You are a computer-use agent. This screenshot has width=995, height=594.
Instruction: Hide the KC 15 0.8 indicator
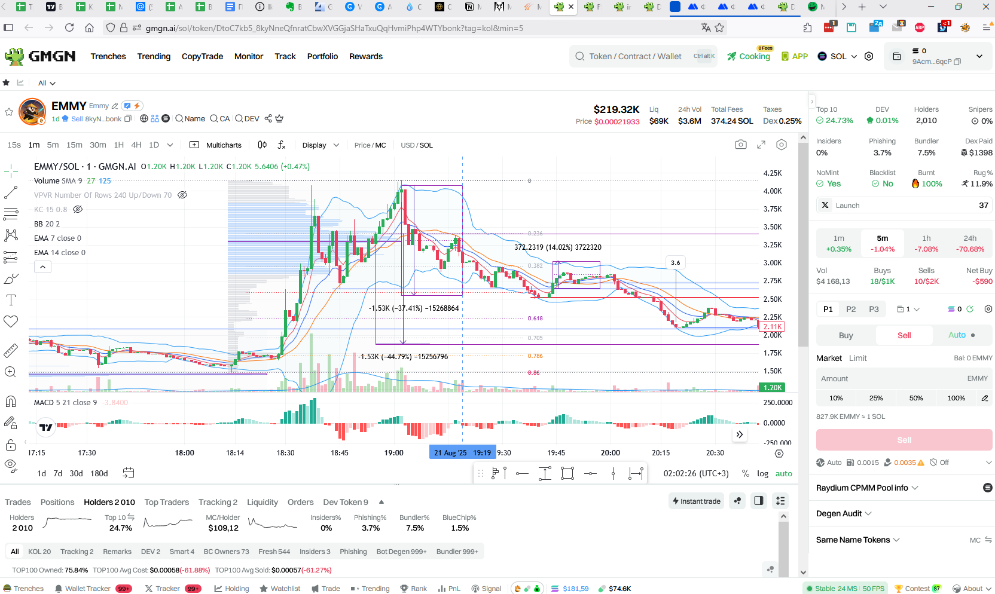tap(78, 209)
